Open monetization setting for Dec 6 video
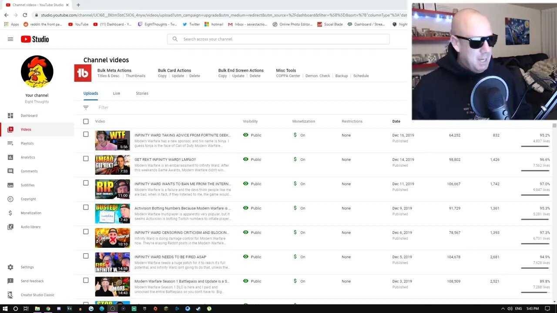 299,233
